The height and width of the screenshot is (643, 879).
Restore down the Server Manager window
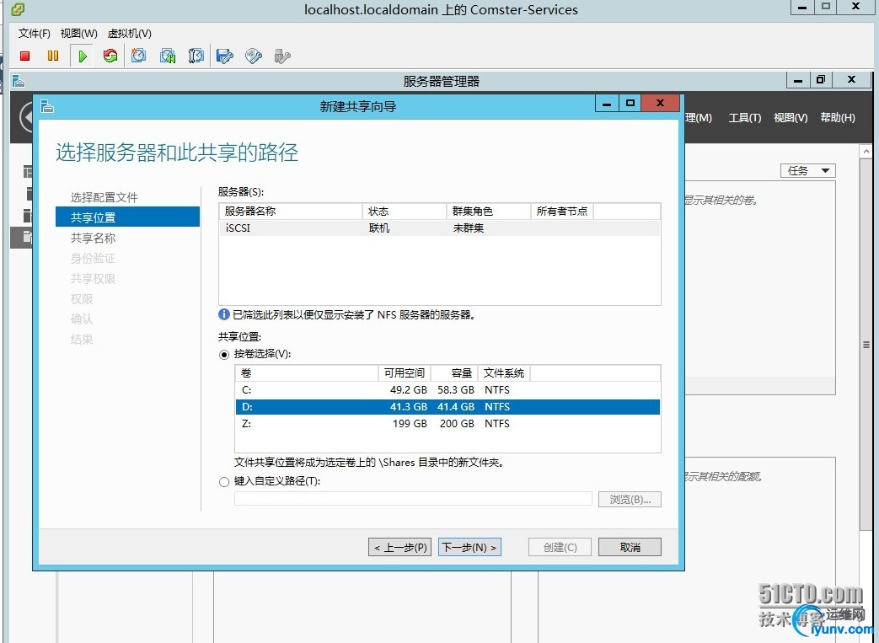click(821, 79)
